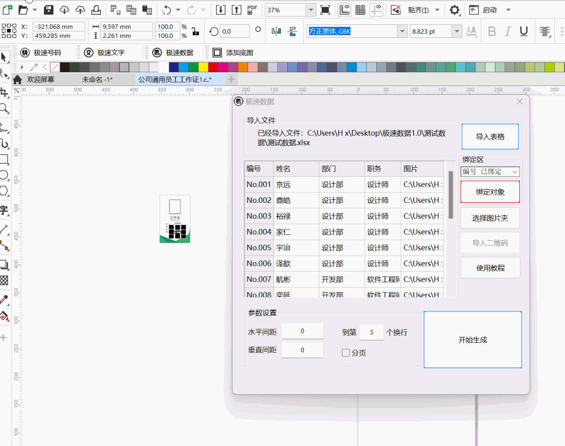Open the 编号 已绑定 binding dropdown

coord(490,172)
